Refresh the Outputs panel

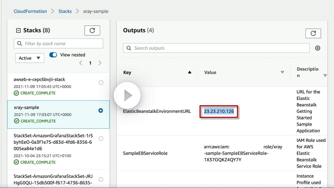(313, 34)
